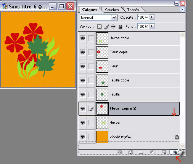Switch to the Tracés tab

(133, 10)
